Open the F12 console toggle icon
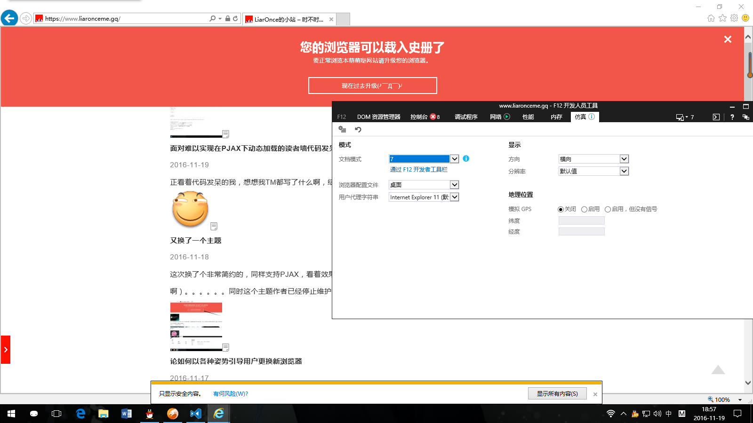This screenshot has height=423, width=753. point(716,117)
